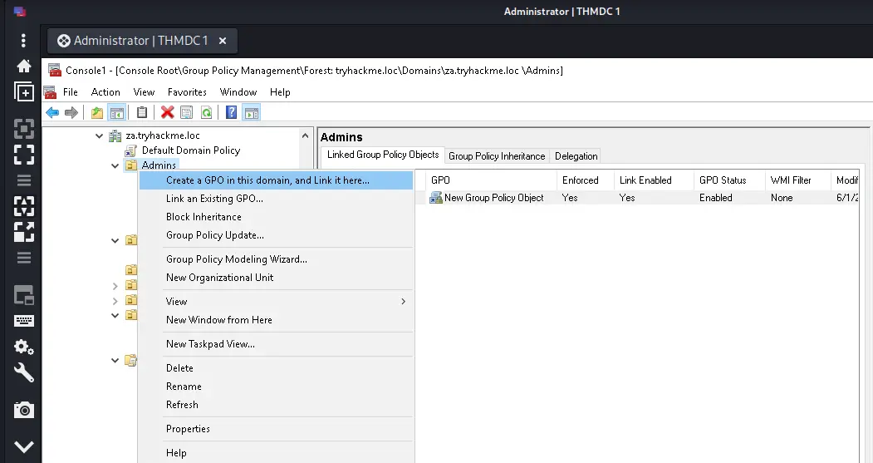
Task: Click the New Group Policy Object row icon
Action: click(436, 198)
